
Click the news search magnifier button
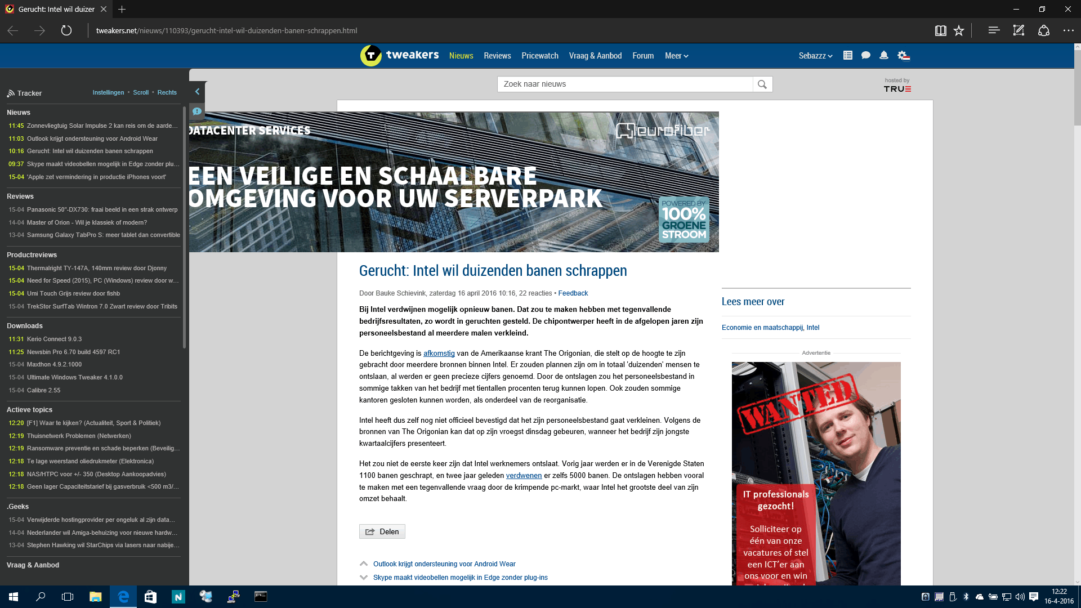tap(762, 84)
